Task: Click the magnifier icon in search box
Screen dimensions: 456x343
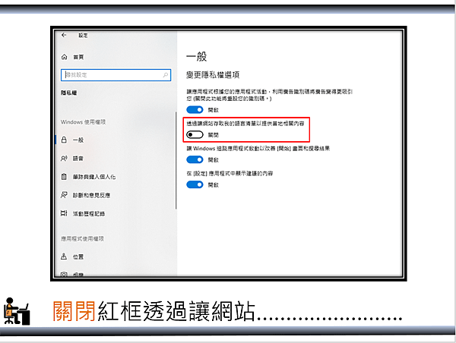Action: 166,75
